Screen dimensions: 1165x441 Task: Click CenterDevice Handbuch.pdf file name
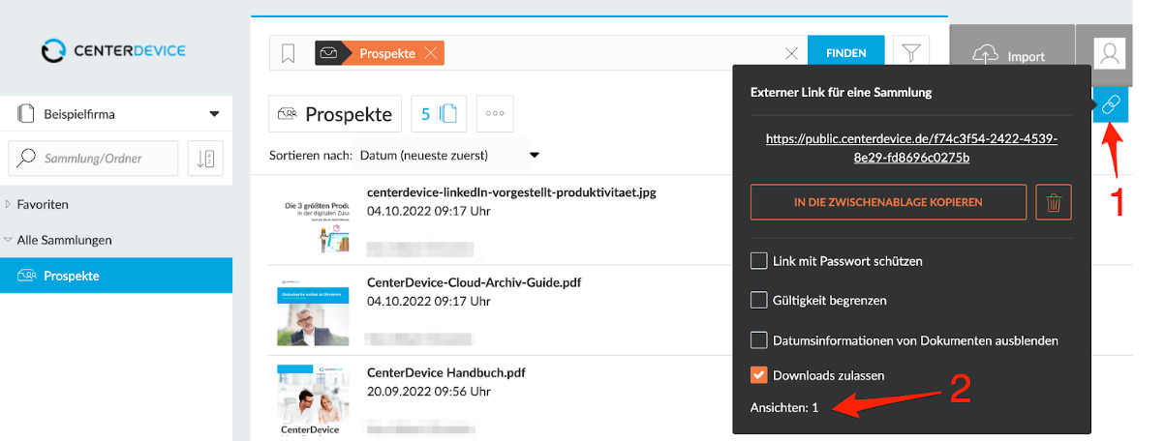(x=446, y=372)
